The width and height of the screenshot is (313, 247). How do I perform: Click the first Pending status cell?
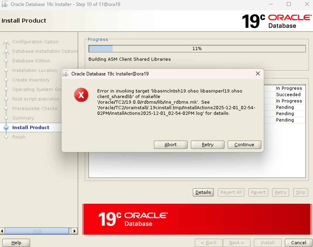290,107
